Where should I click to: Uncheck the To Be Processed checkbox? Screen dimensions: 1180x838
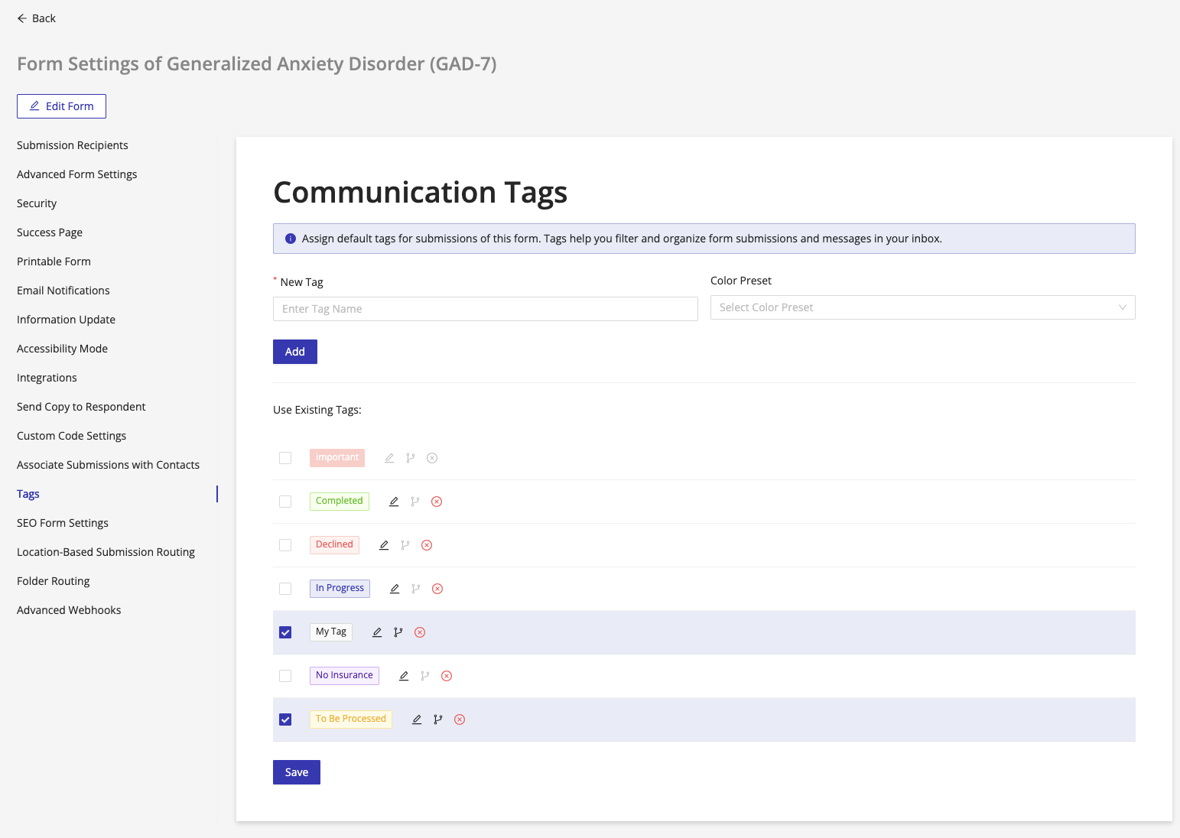pos(285,719)
